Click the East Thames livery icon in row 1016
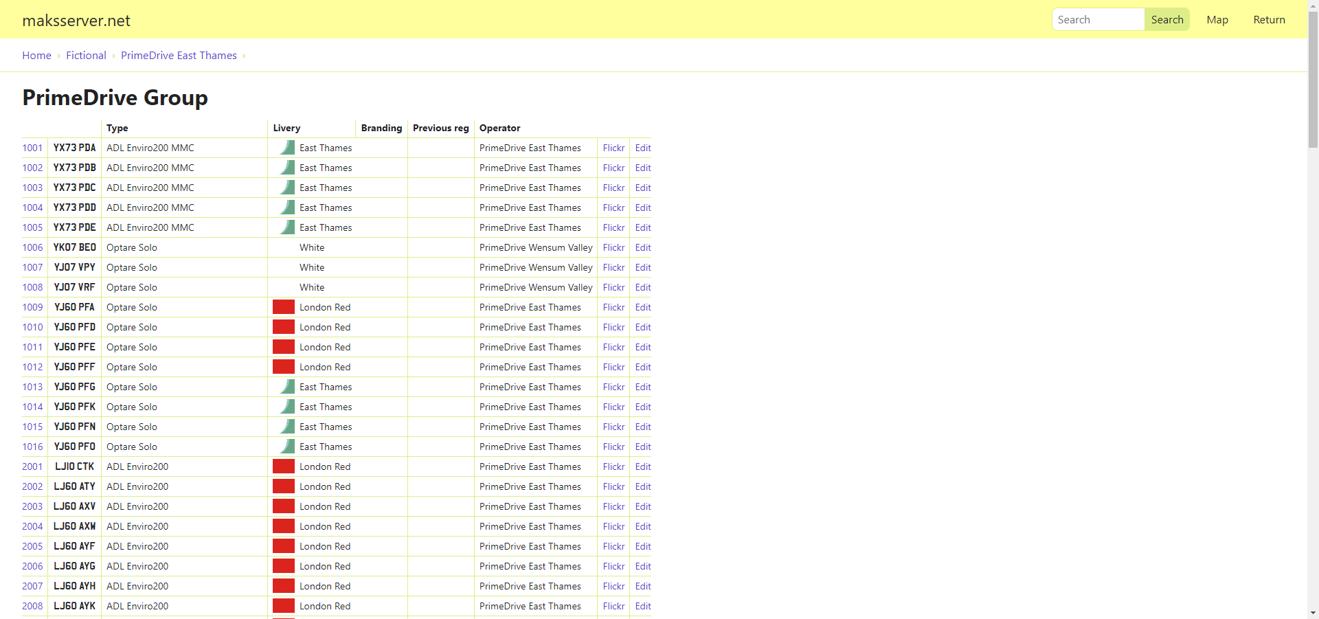The height and width of the screenshot is (619, 1319). [x=287, y=447]
